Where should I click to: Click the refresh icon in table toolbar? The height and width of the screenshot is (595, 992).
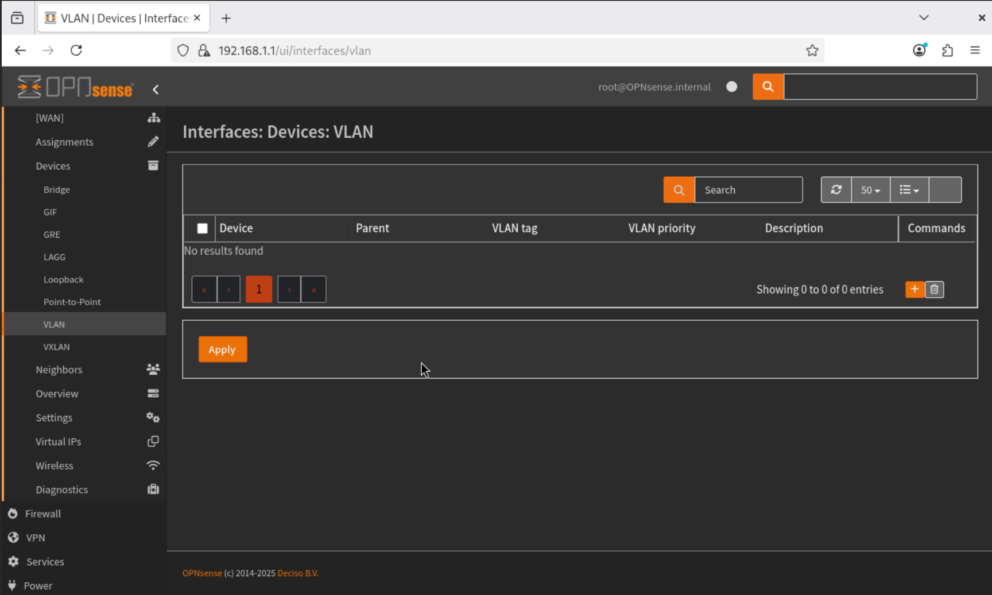click(x=836, y=190)
